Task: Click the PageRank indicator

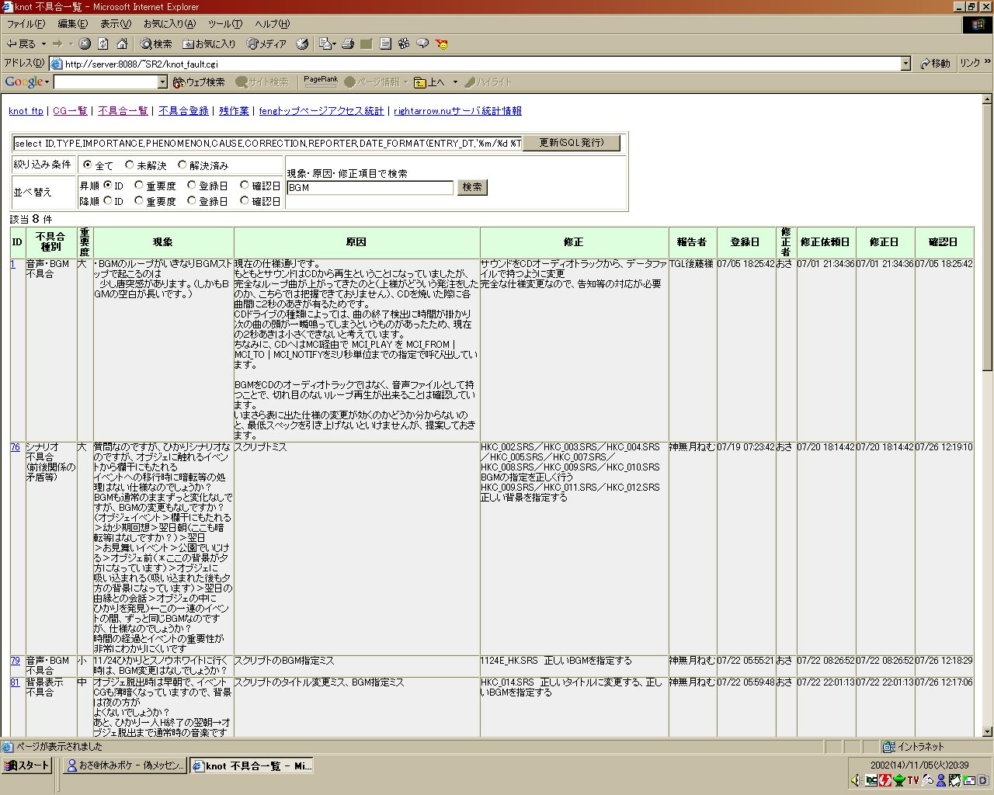Action: (x=321, y=82)
